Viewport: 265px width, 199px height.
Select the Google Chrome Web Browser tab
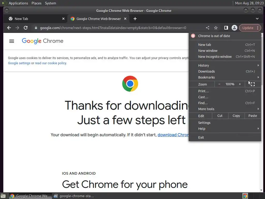99,19
